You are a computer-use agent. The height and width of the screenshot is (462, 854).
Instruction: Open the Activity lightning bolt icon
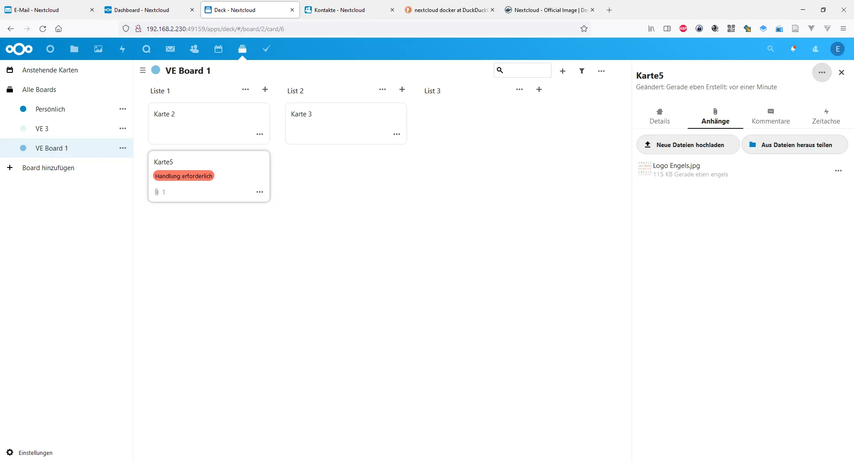tap(122, 49)
